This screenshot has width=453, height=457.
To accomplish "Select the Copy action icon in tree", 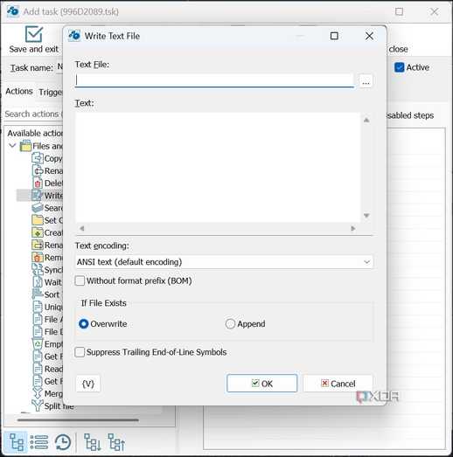I will [38, 158].
